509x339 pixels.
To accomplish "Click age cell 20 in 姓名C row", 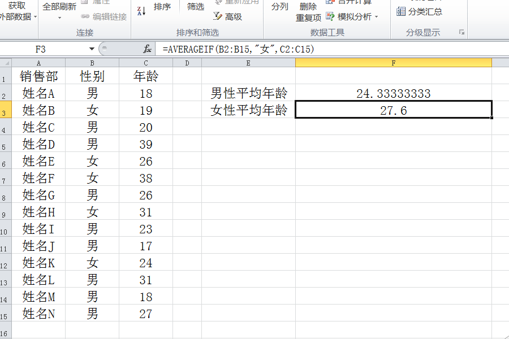I will tap(146, 127).
